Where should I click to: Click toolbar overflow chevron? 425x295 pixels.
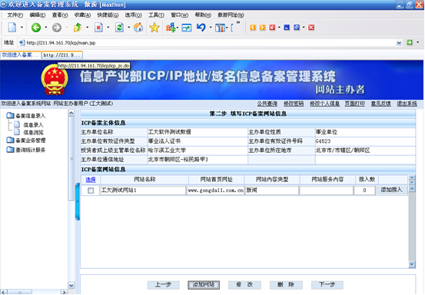point(238,22)
